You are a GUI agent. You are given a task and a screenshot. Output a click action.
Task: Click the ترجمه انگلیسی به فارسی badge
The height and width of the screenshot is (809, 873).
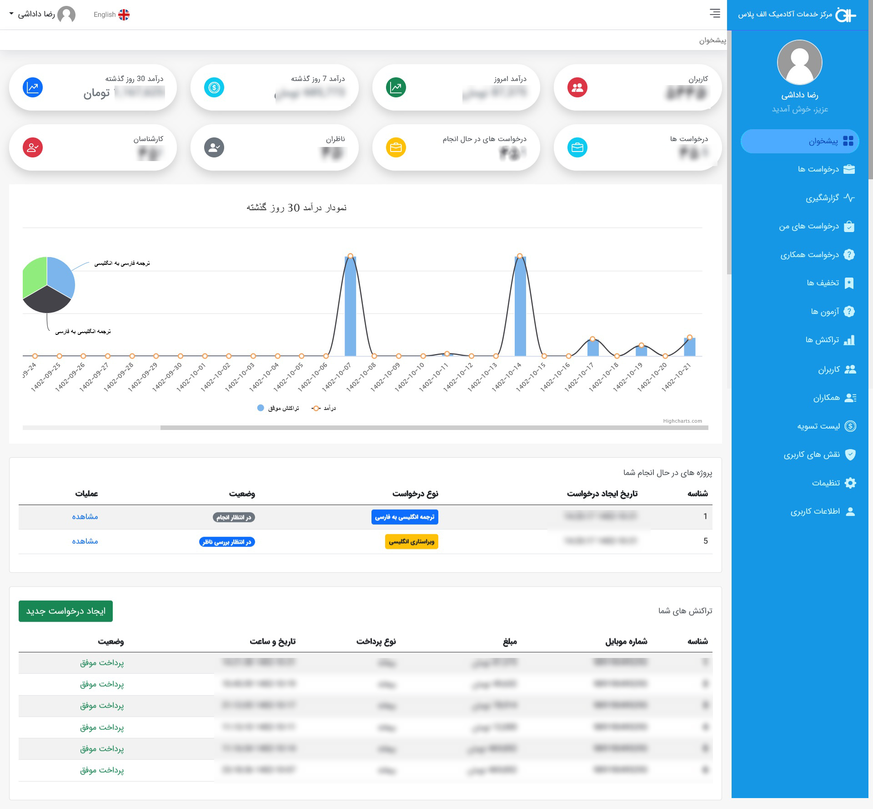(x=405, y=517)
